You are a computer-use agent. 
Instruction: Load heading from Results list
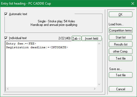(x=121, y=44)
